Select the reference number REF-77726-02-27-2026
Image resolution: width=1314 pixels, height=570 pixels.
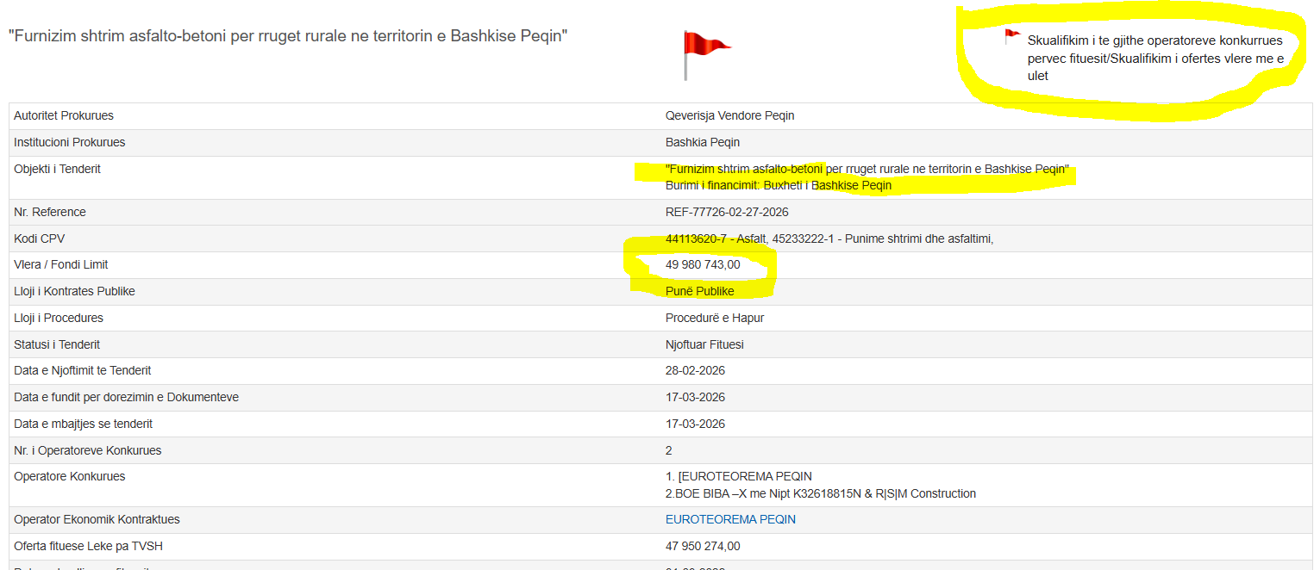tap(727, 212)
